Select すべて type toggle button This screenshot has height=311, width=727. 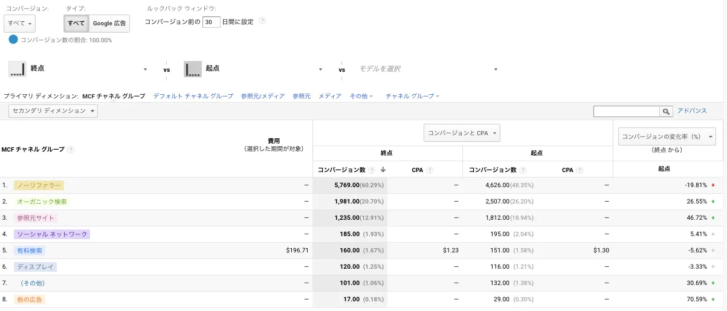76,24
